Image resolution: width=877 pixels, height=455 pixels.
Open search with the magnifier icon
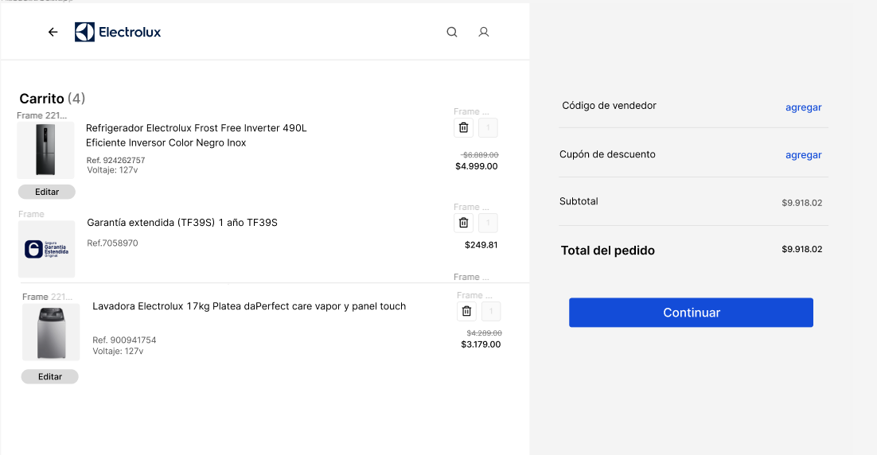[452, 33]
